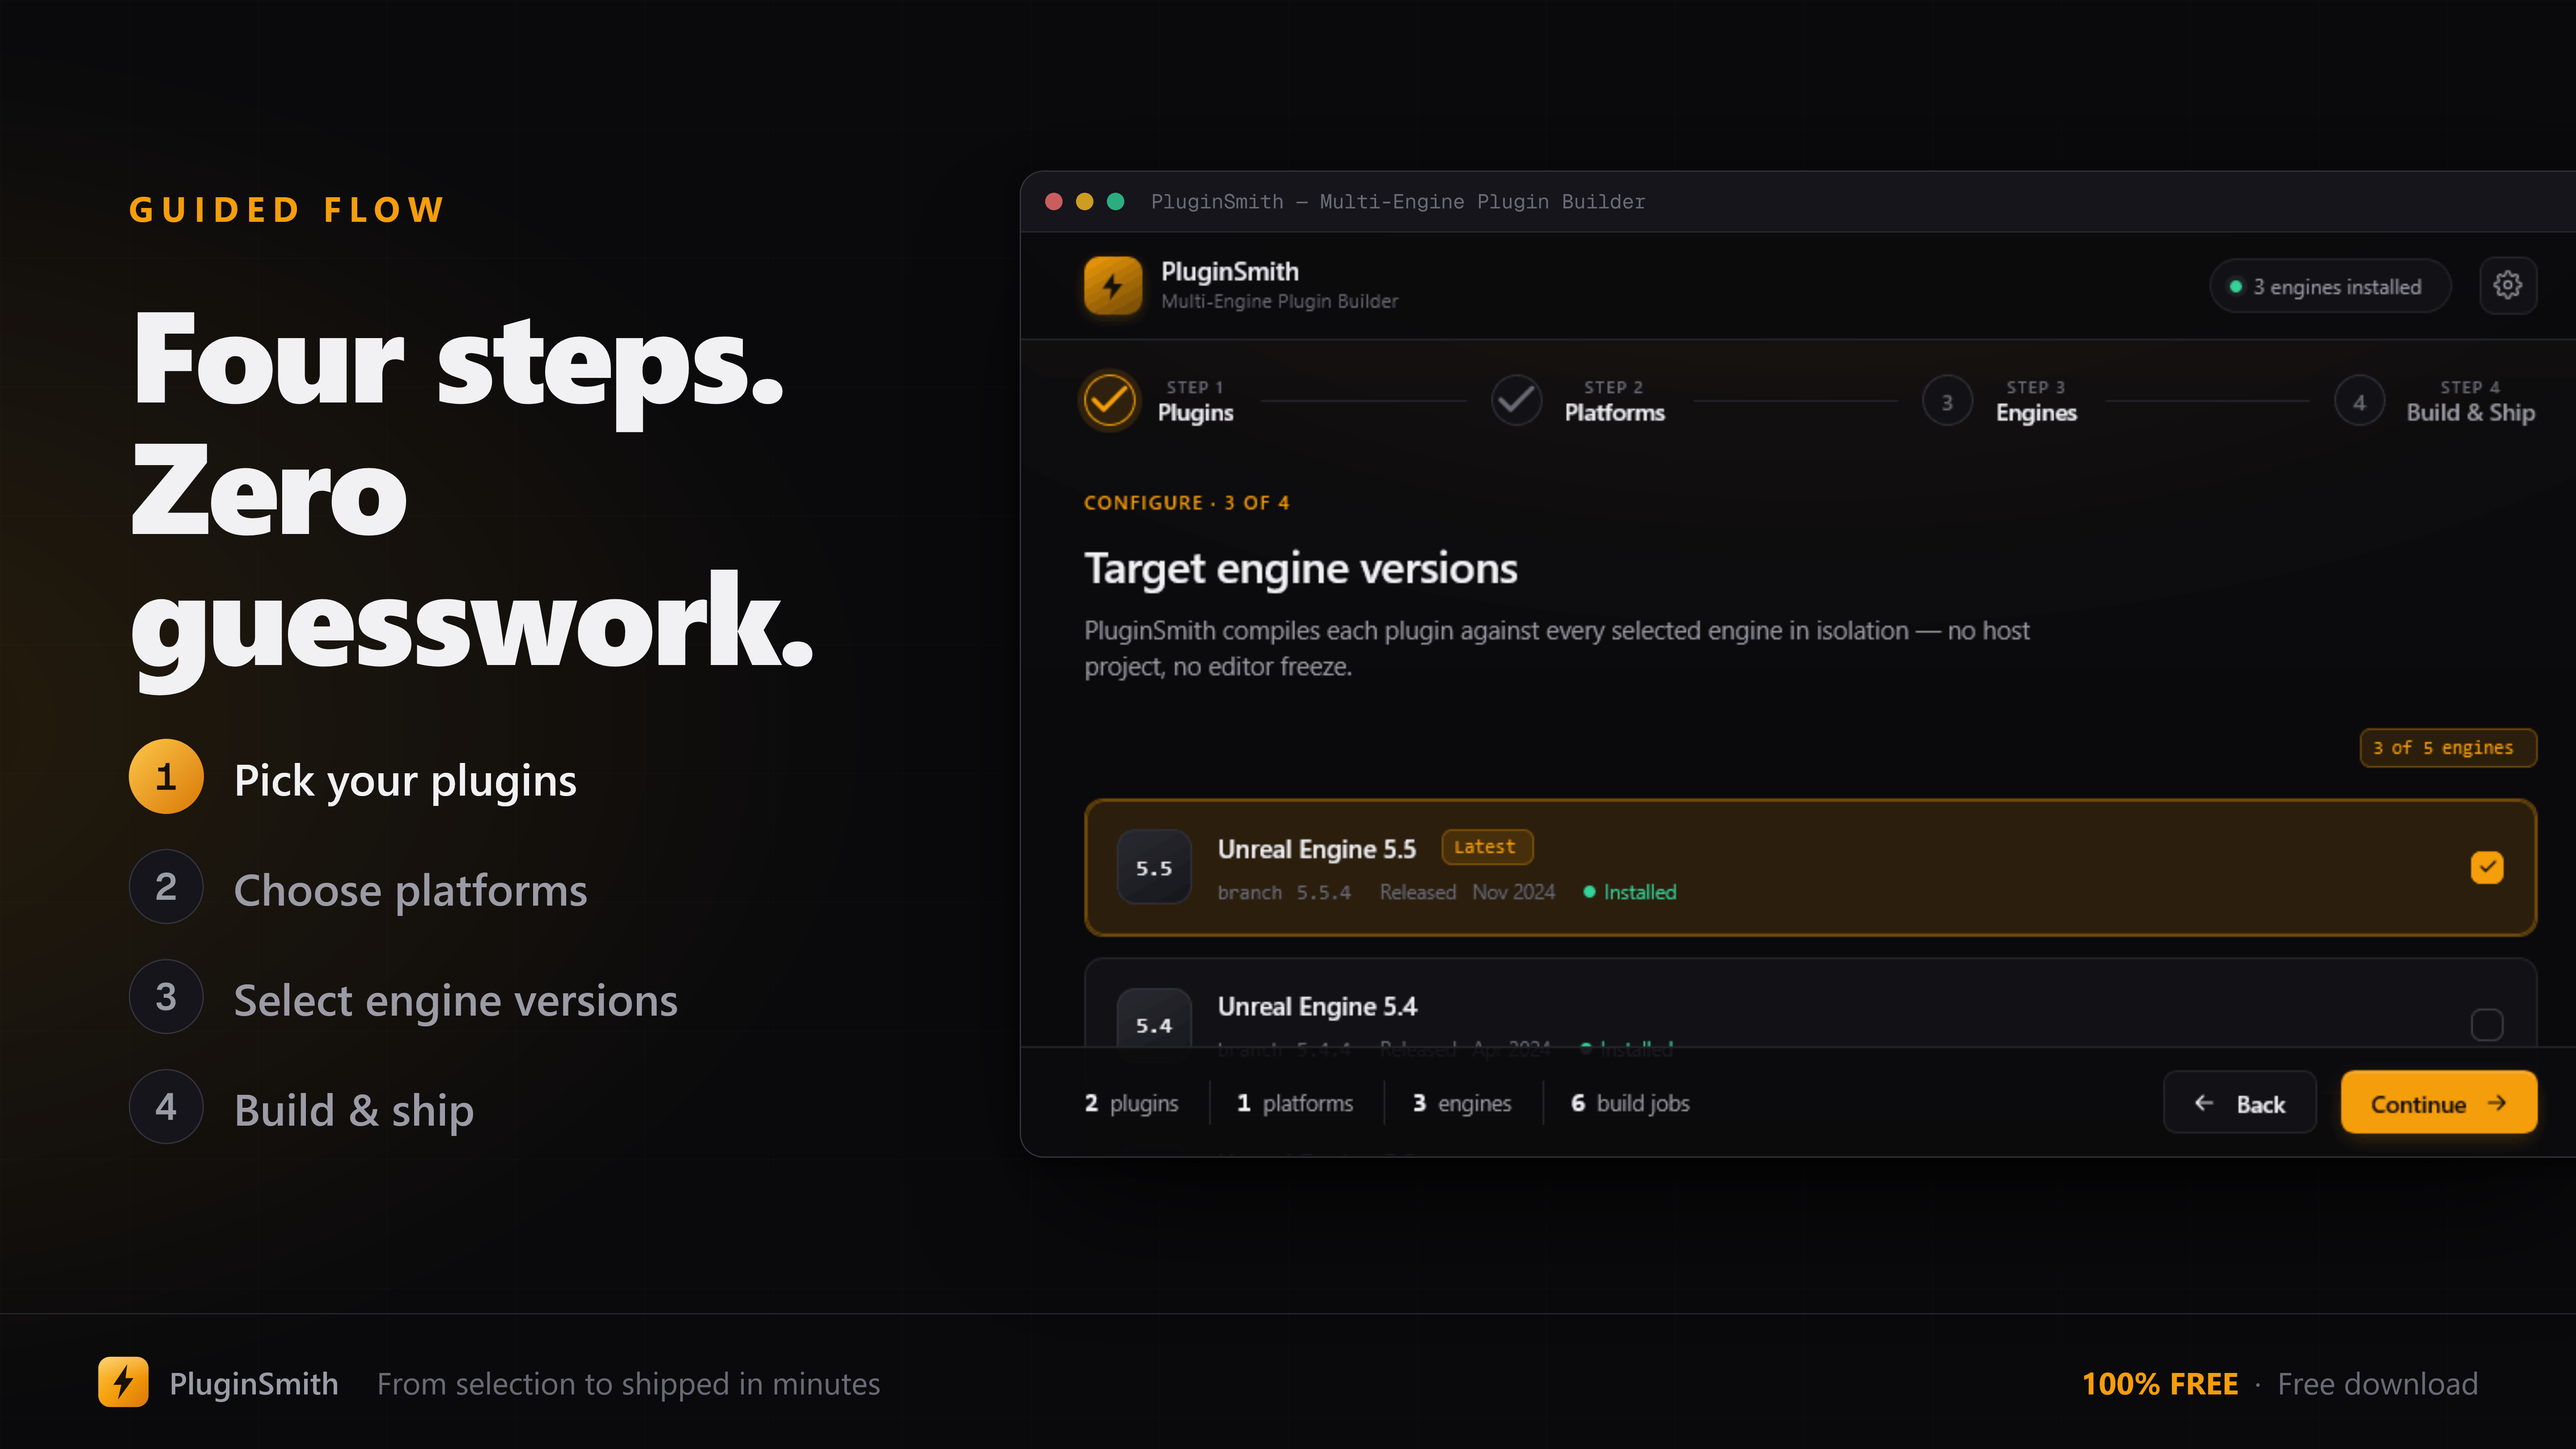The image size is (2576, 1449).
Task: Click the 1 platforms summary
Action: [1295, 1103]
